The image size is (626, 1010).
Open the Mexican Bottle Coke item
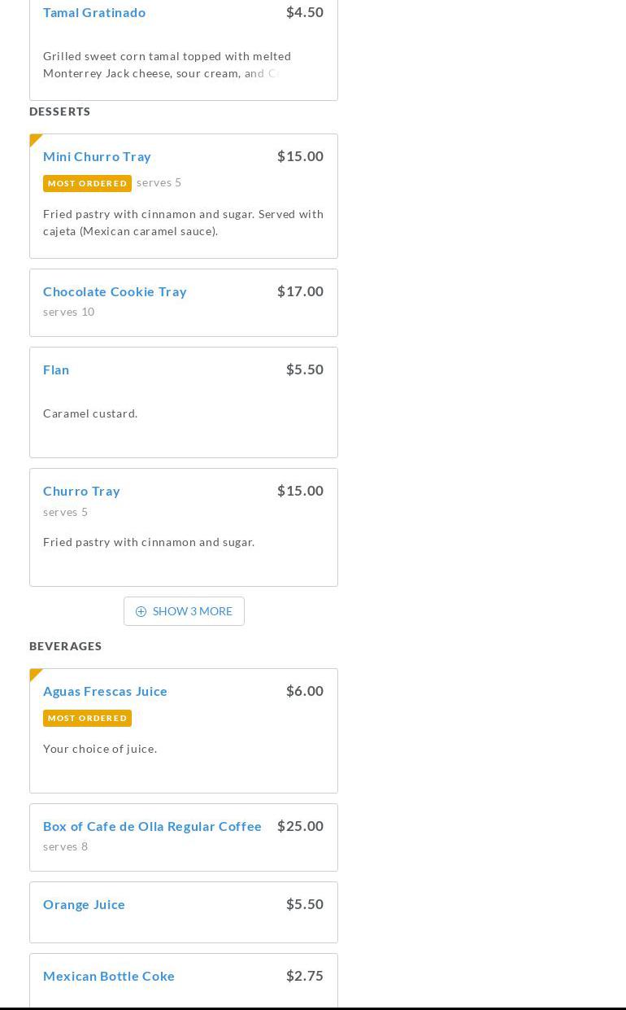click(109, 976)
